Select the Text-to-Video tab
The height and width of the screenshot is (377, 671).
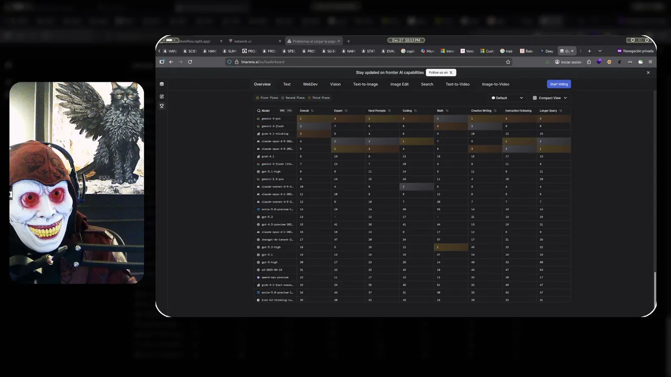click(458, 84)
